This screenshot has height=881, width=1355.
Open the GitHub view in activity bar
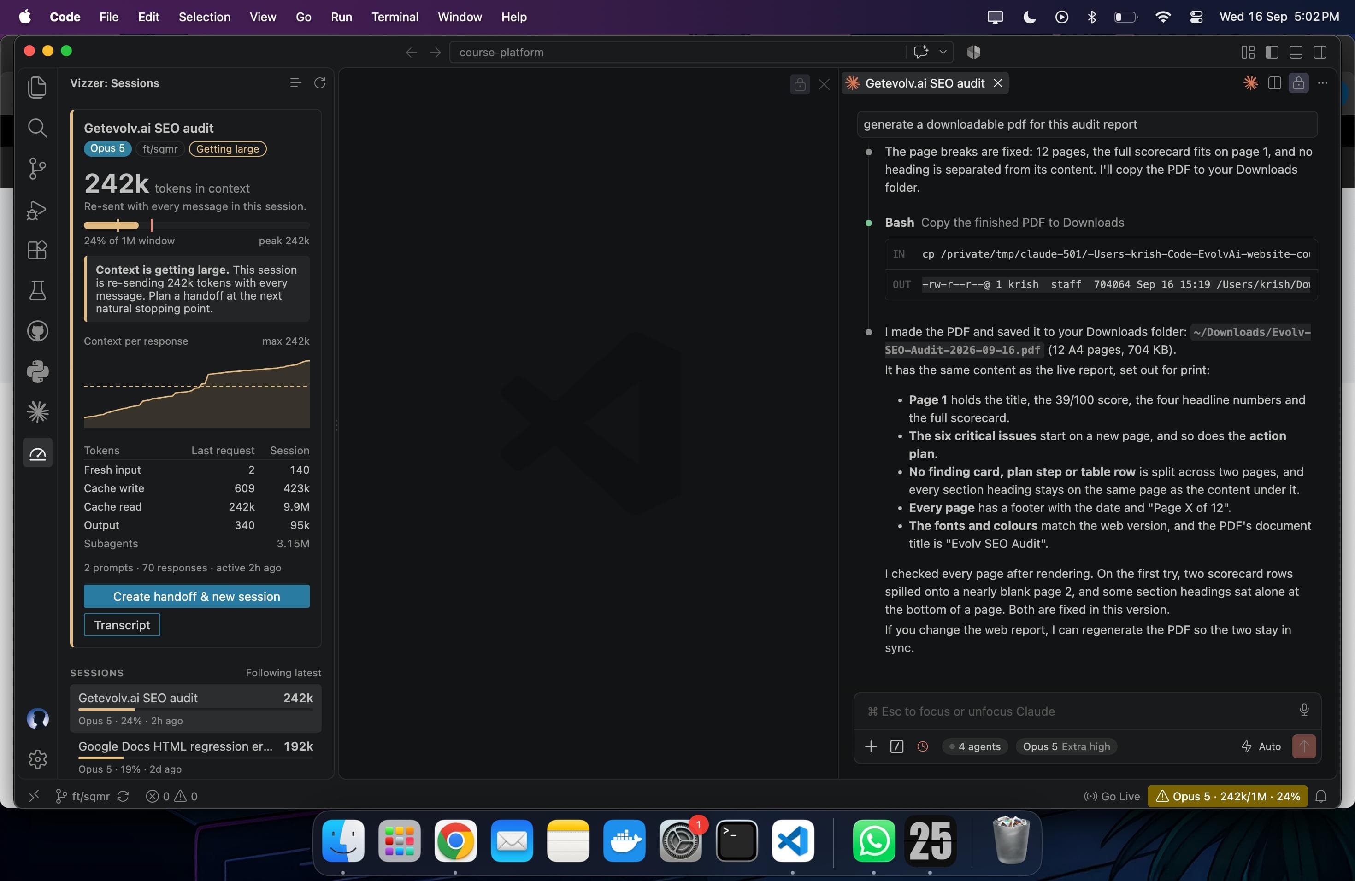point(38,331)
